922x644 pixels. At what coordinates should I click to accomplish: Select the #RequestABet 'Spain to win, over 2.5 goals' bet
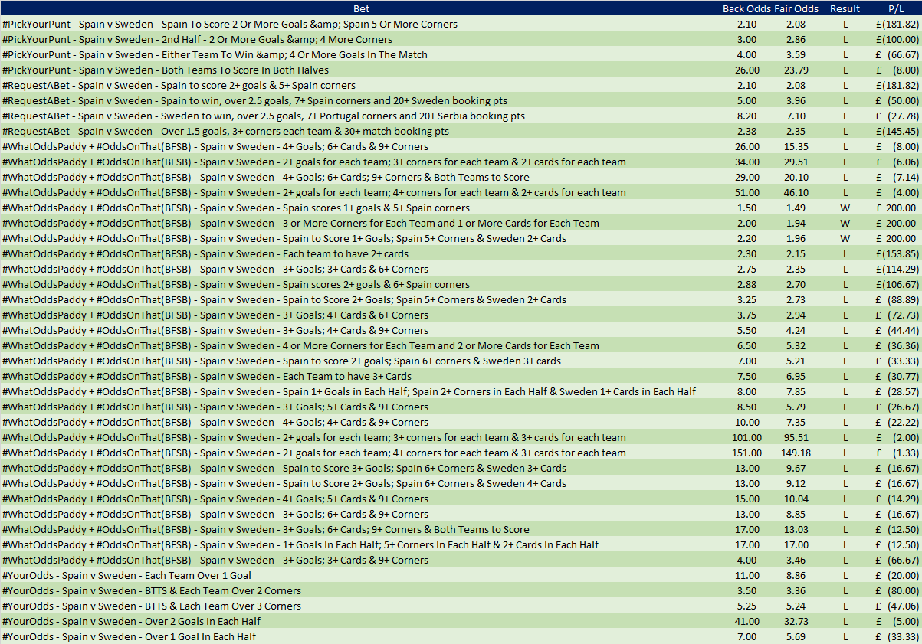tap(254, 100)
